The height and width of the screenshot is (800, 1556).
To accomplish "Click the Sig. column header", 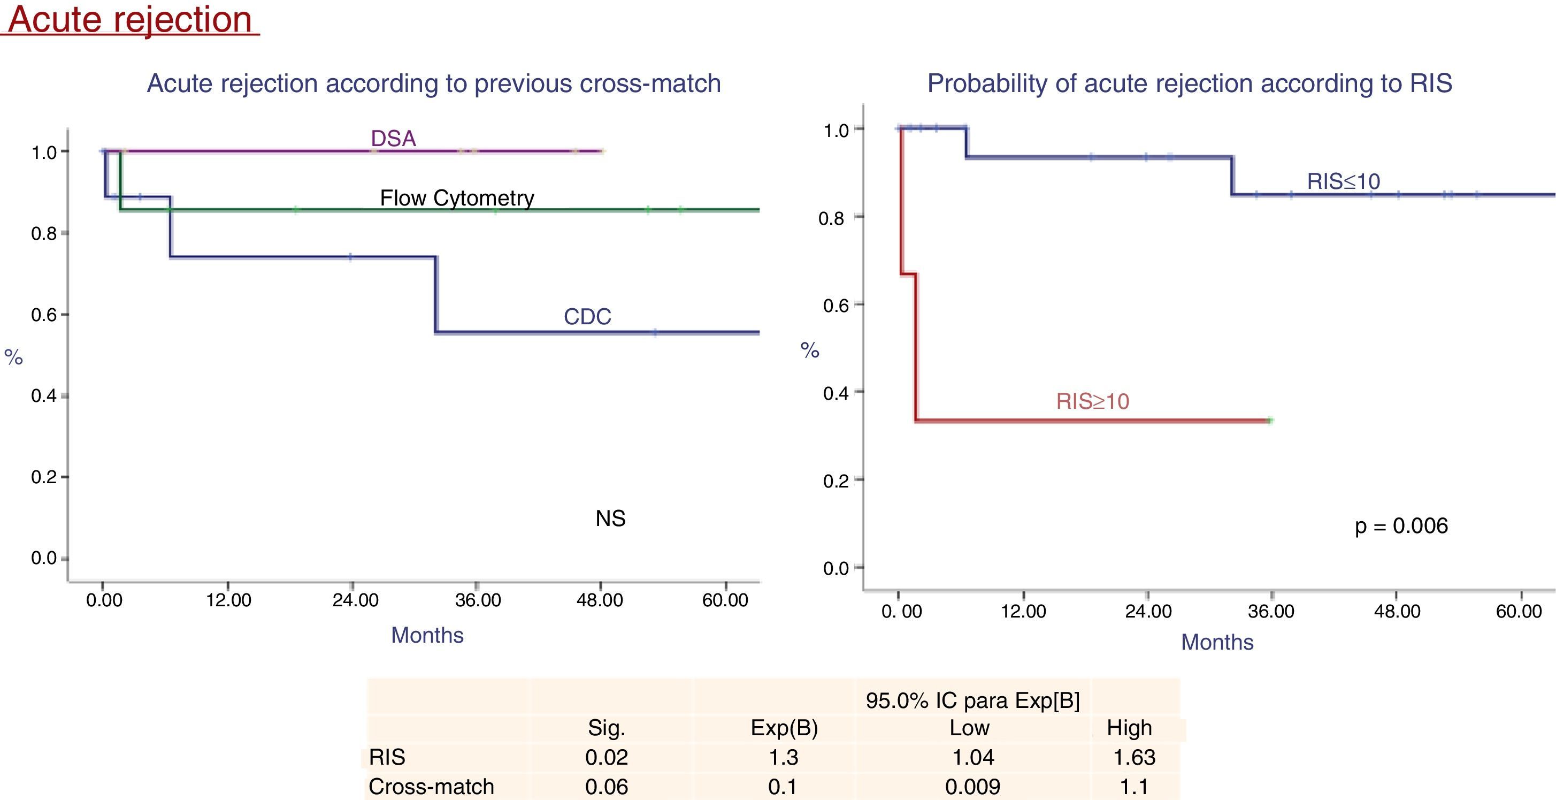I will point(607,728).
